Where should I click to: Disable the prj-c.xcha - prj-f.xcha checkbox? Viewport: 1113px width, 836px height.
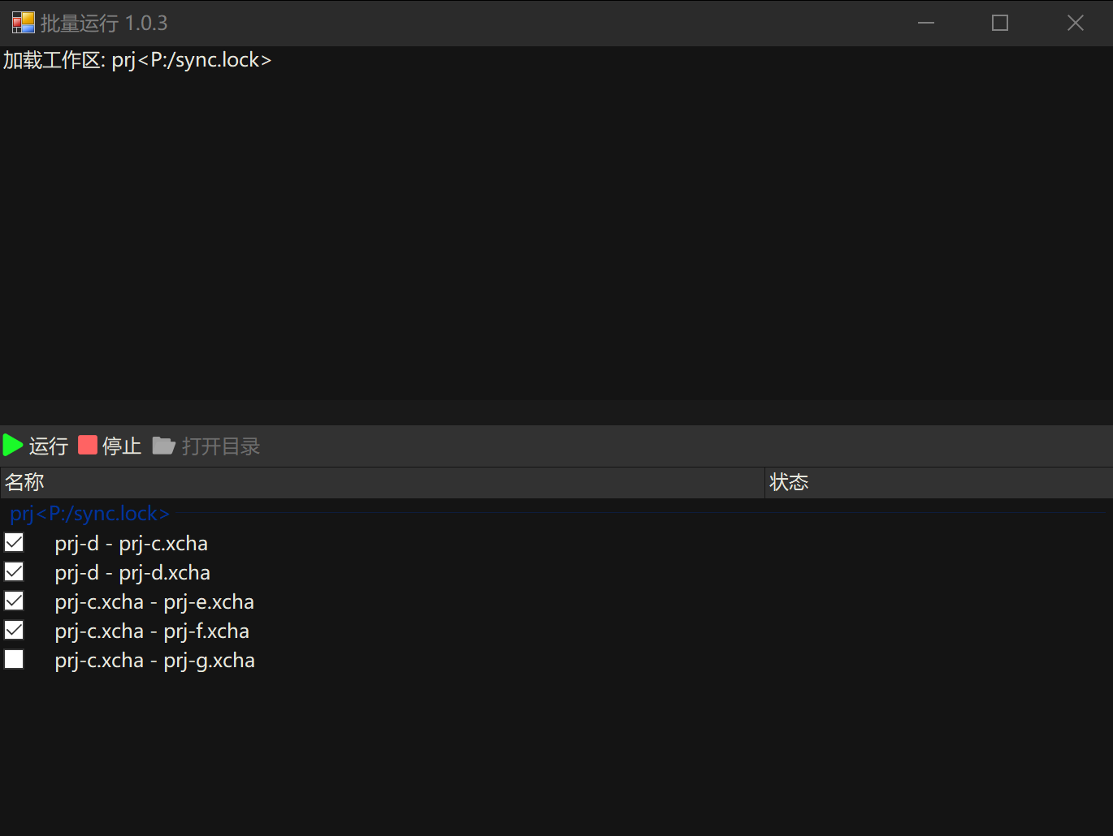[x=14, y=630]
